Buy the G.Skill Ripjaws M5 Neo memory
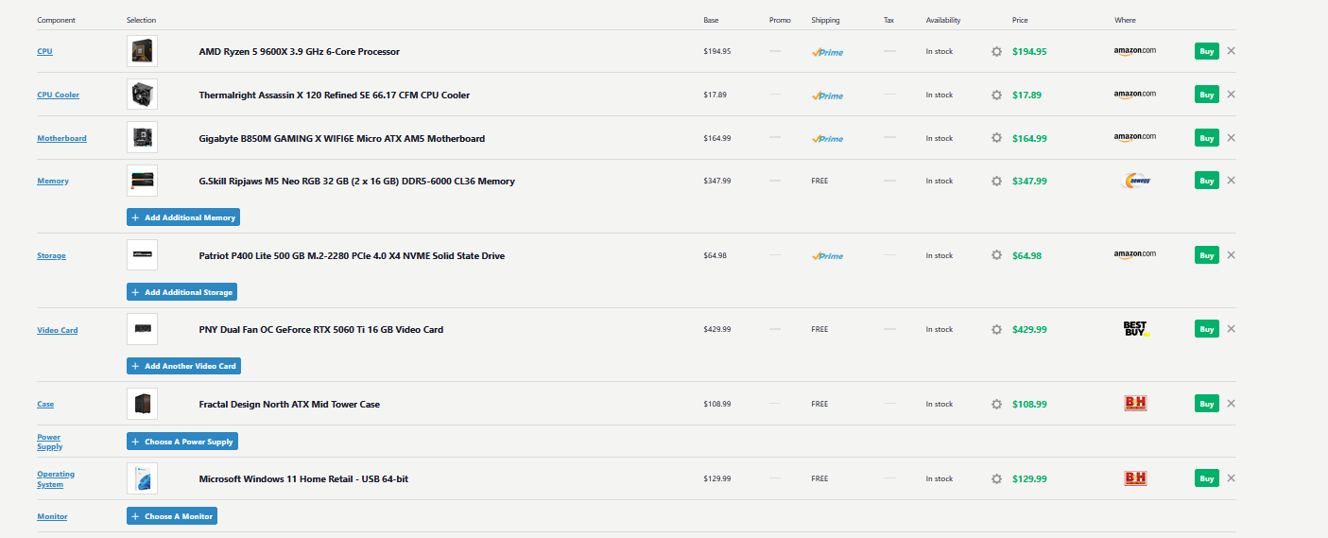 pyautogui.click(x=1206, y=181)
